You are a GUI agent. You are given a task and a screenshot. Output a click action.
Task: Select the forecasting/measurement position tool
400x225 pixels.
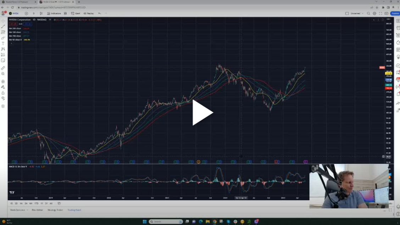point(3,55)
